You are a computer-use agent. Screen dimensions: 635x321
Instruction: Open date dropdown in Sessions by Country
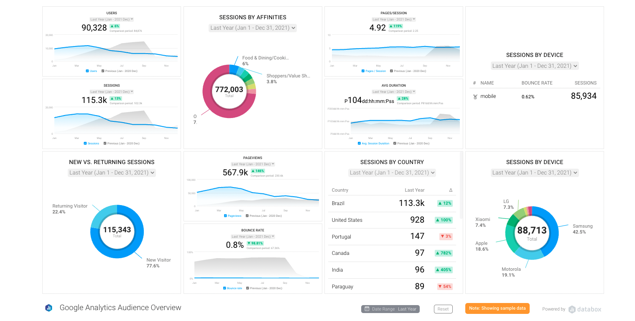pyautogui.click(x=392, y=173)
